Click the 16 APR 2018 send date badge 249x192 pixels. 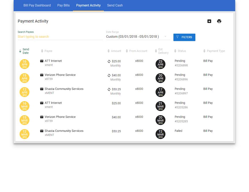coord(25,64)
